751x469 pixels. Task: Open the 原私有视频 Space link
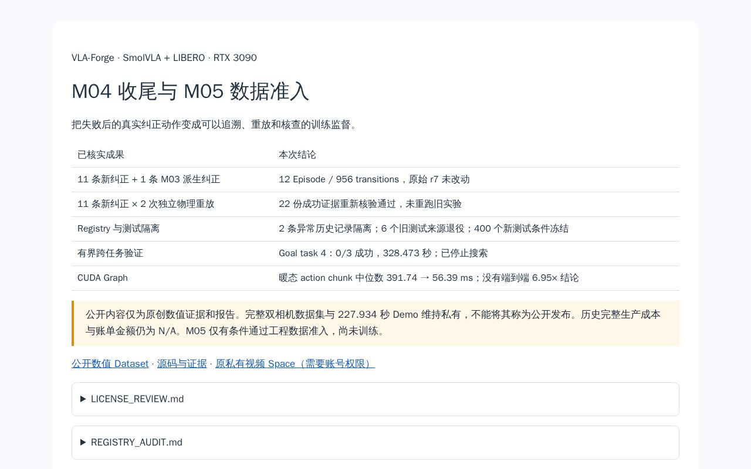click(x=295, y=363)
